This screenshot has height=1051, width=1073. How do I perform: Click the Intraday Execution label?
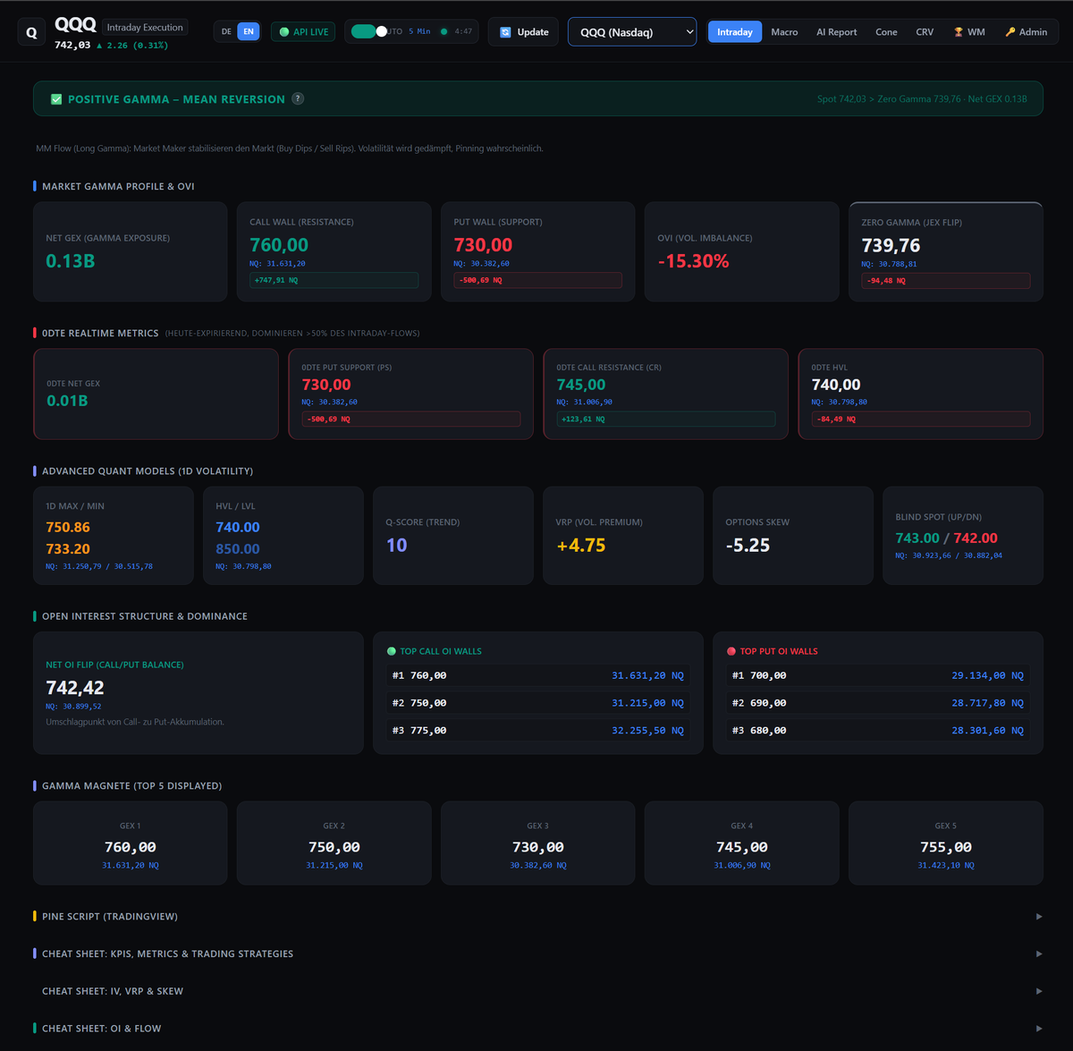[145, 28]
